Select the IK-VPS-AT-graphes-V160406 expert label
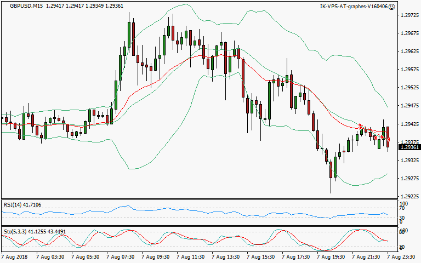This screenshot has height=263, width=421. click(x=353, y=7)
